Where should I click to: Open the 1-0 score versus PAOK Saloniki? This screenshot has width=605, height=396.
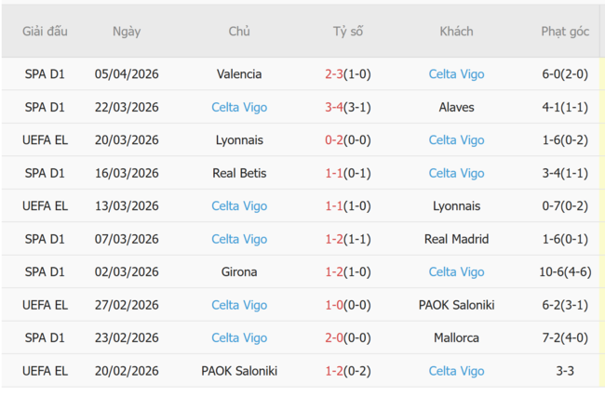334,305
